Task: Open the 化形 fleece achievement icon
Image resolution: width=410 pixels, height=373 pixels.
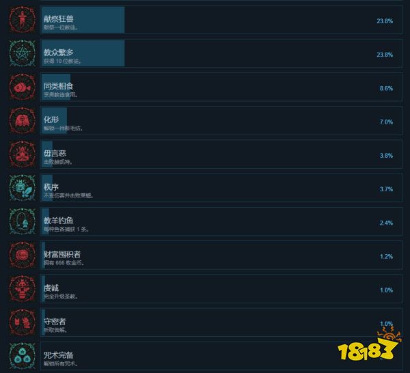Action: [x=23, y=120]
